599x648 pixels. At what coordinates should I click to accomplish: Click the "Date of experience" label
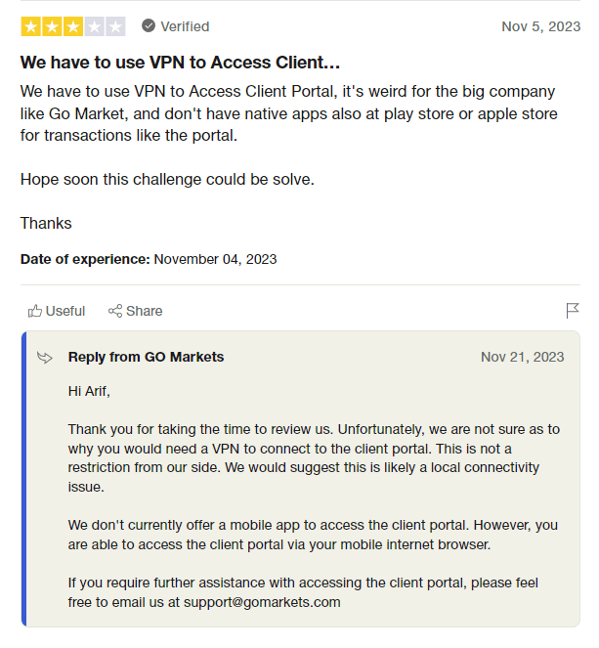85,259
